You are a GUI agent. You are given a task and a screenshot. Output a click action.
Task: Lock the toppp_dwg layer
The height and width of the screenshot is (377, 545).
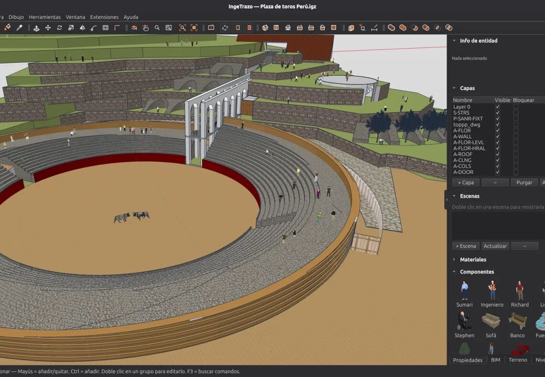[516, 124]
